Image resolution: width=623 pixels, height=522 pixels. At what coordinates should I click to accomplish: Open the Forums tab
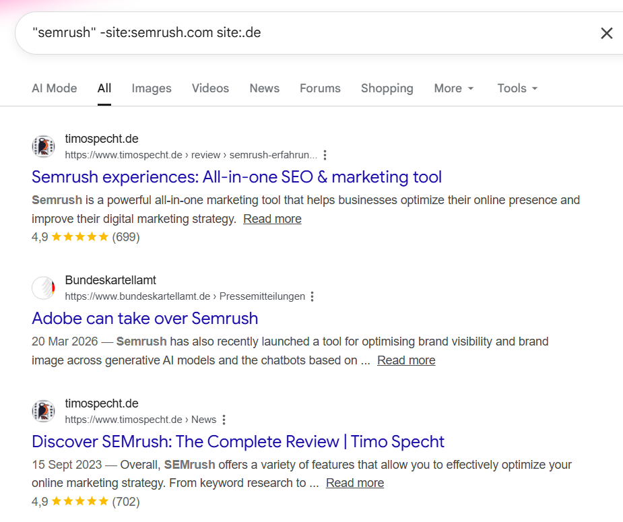320,88
